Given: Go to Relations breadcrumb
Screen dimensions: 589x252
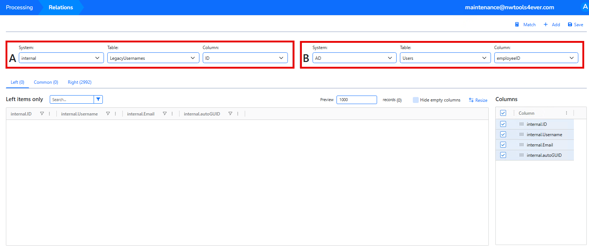Looking at the screenshot, I should [61, 7].
